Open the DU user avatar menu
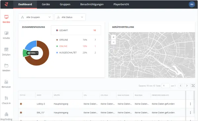198x121 pixels. 192,4
